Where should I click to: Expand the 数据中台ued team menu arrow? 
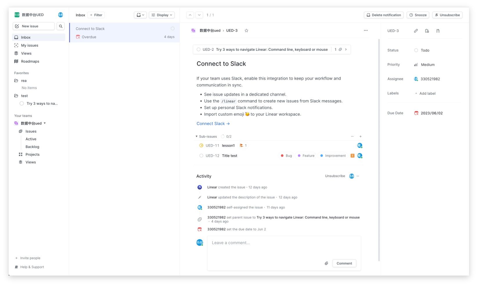[45, 123]
